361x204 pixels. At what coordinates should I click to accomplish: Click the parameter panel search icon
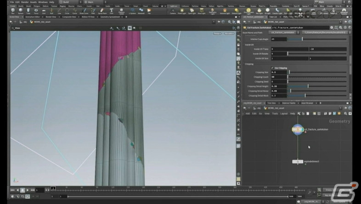click(340, 28)
